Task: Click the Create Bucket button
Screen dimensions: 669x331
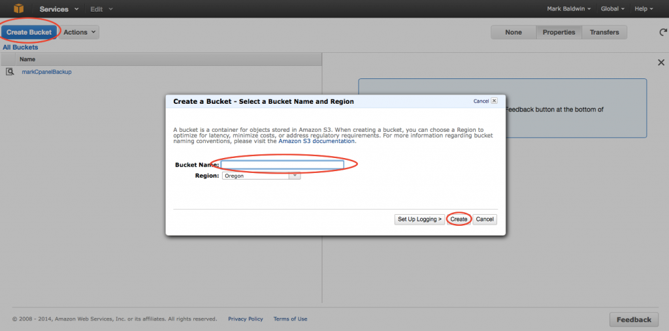Action: 29,33
